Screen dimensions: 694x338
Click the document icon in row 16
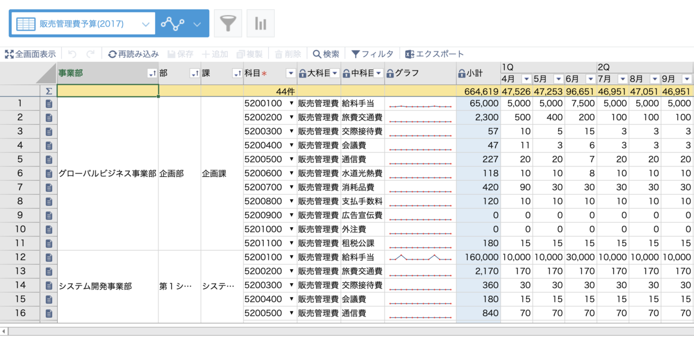coord(49,313)
